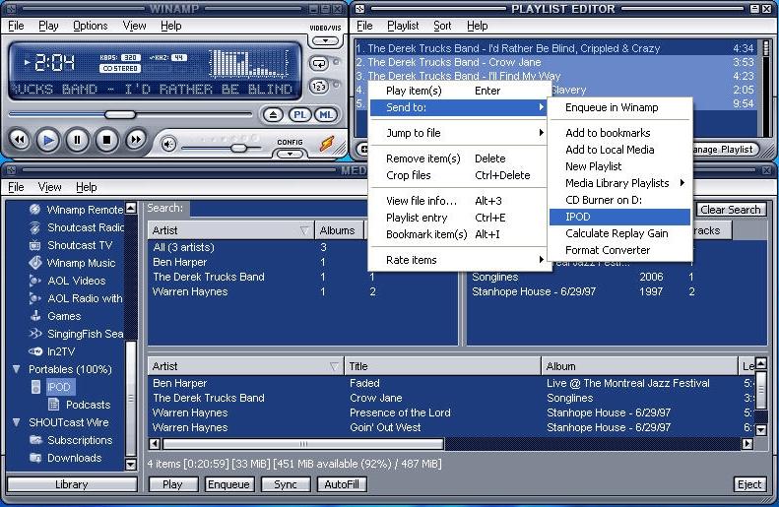Viewport: 779px width, 507px height.
Task: Click the Eject button
Action: pos(749,484)
